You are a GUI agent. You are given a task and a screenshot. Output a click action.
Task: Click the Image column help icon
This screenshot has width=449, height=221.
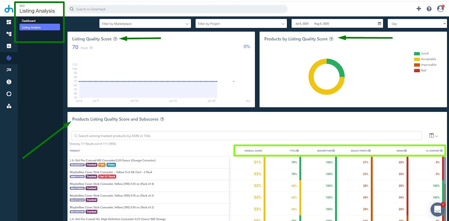(405, 151)
